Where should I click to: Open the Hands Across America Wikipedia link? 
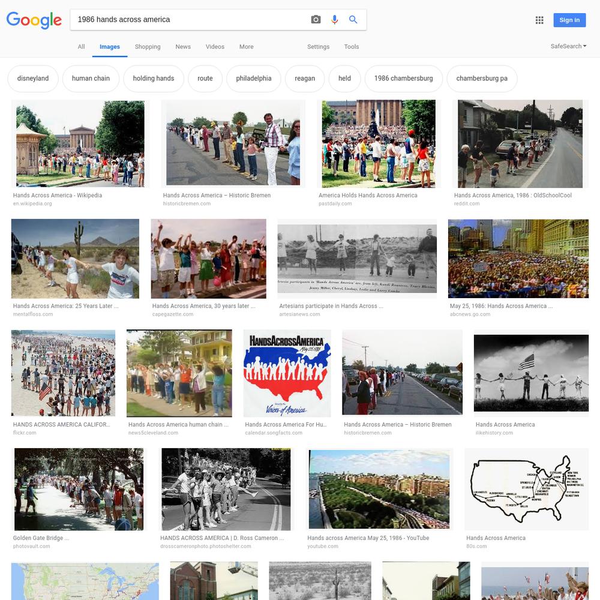click(58, 195)
